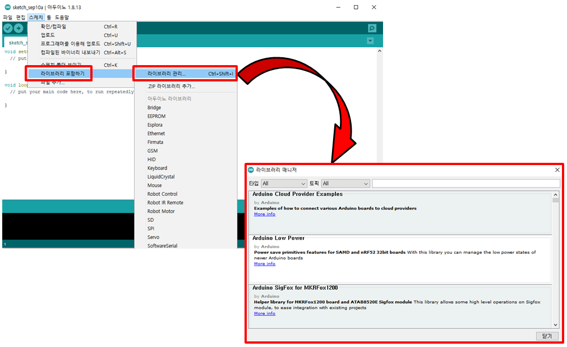567x347 pixels.
Task: Click the Library Manager window logo icon
Action: (251, 170)
